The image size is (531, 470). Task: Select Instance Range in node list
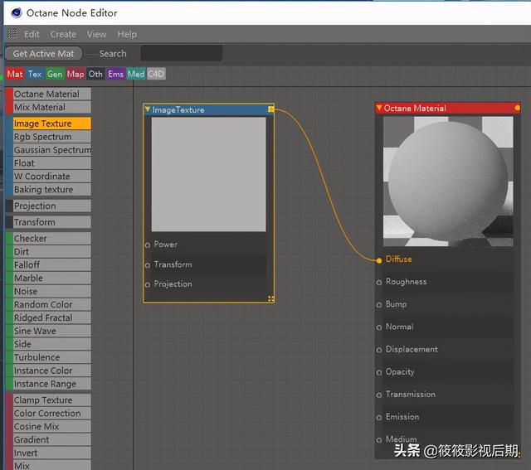[51, 384]
